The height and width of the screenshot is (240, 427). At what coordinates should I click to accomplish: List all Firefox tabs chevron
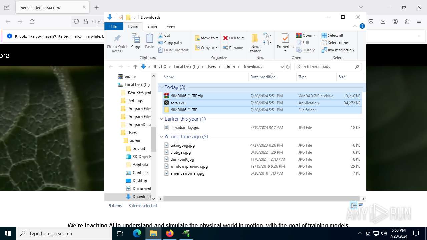pos(361,7)
